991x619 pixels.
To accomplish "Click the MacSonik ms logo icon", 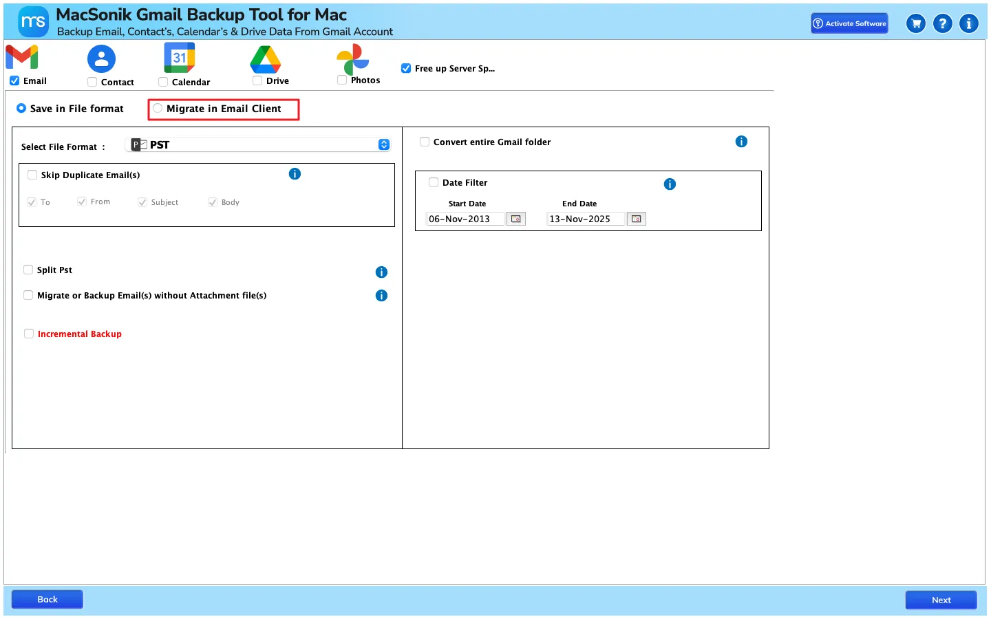I will 33,22.
